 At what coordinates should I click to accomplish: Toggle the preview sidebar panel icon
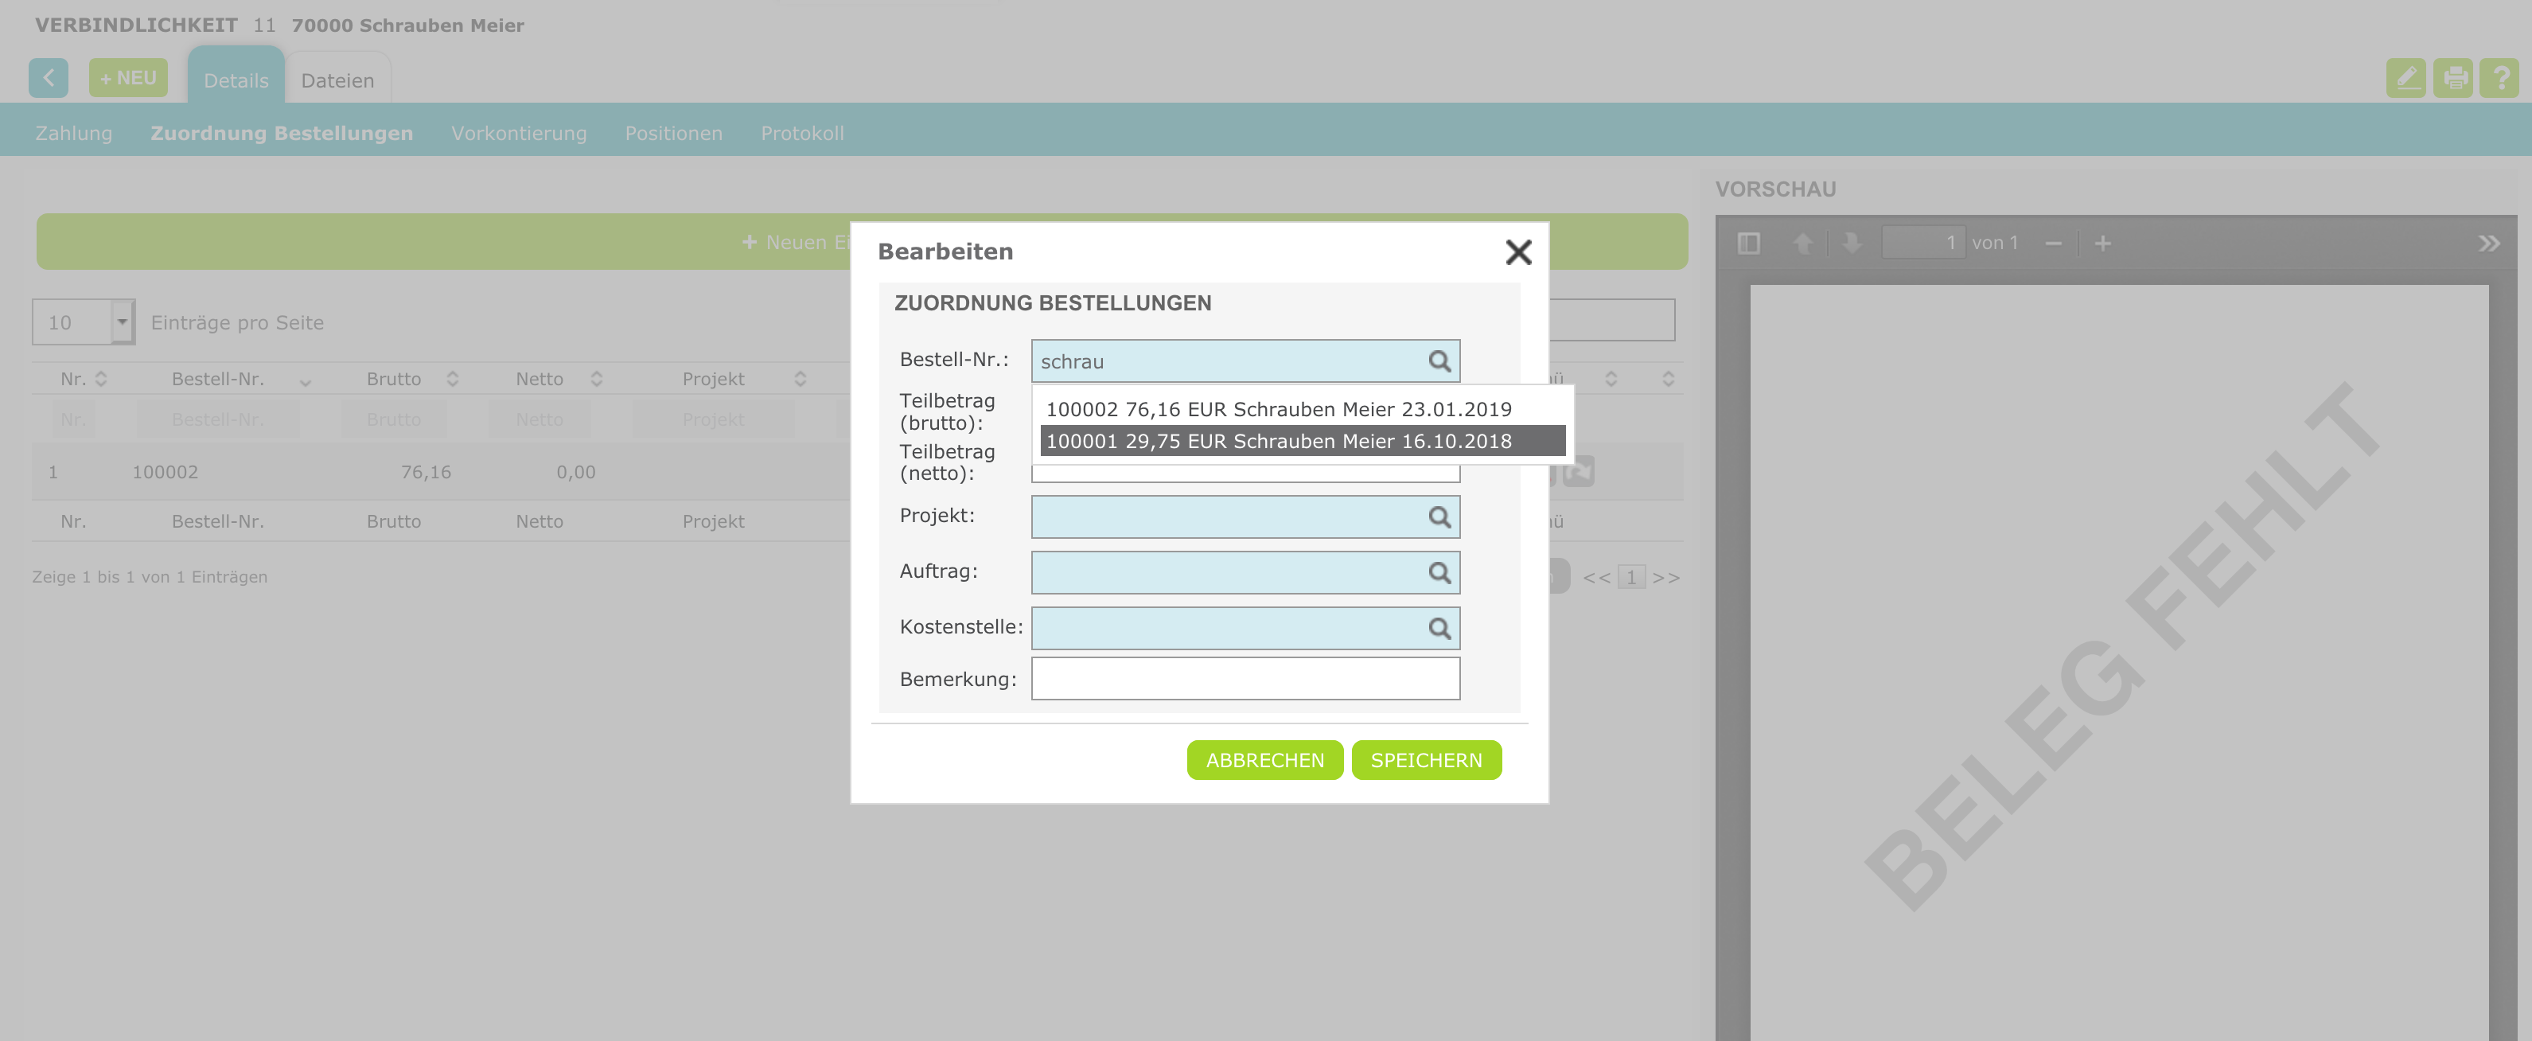1749,243
